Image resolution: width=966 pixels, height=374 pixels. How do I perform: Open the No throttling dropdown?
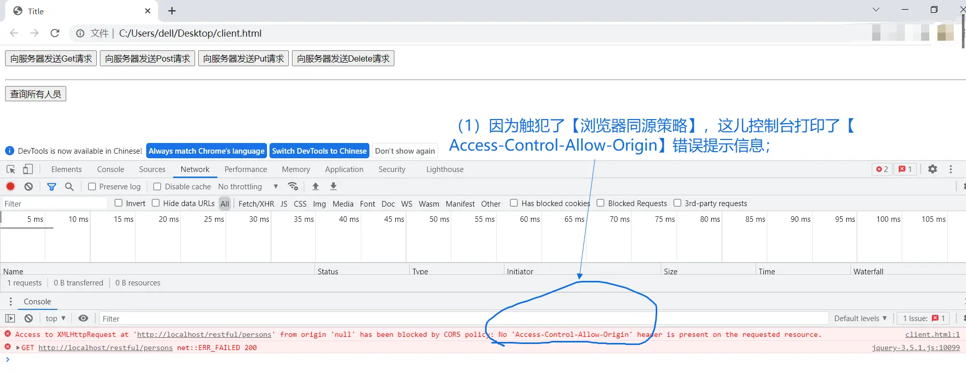point(248,187)
